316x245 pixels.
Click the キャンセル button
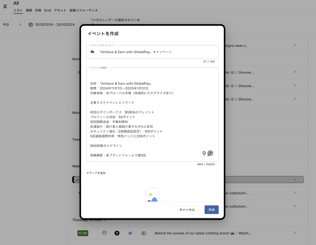pos(187,210)
